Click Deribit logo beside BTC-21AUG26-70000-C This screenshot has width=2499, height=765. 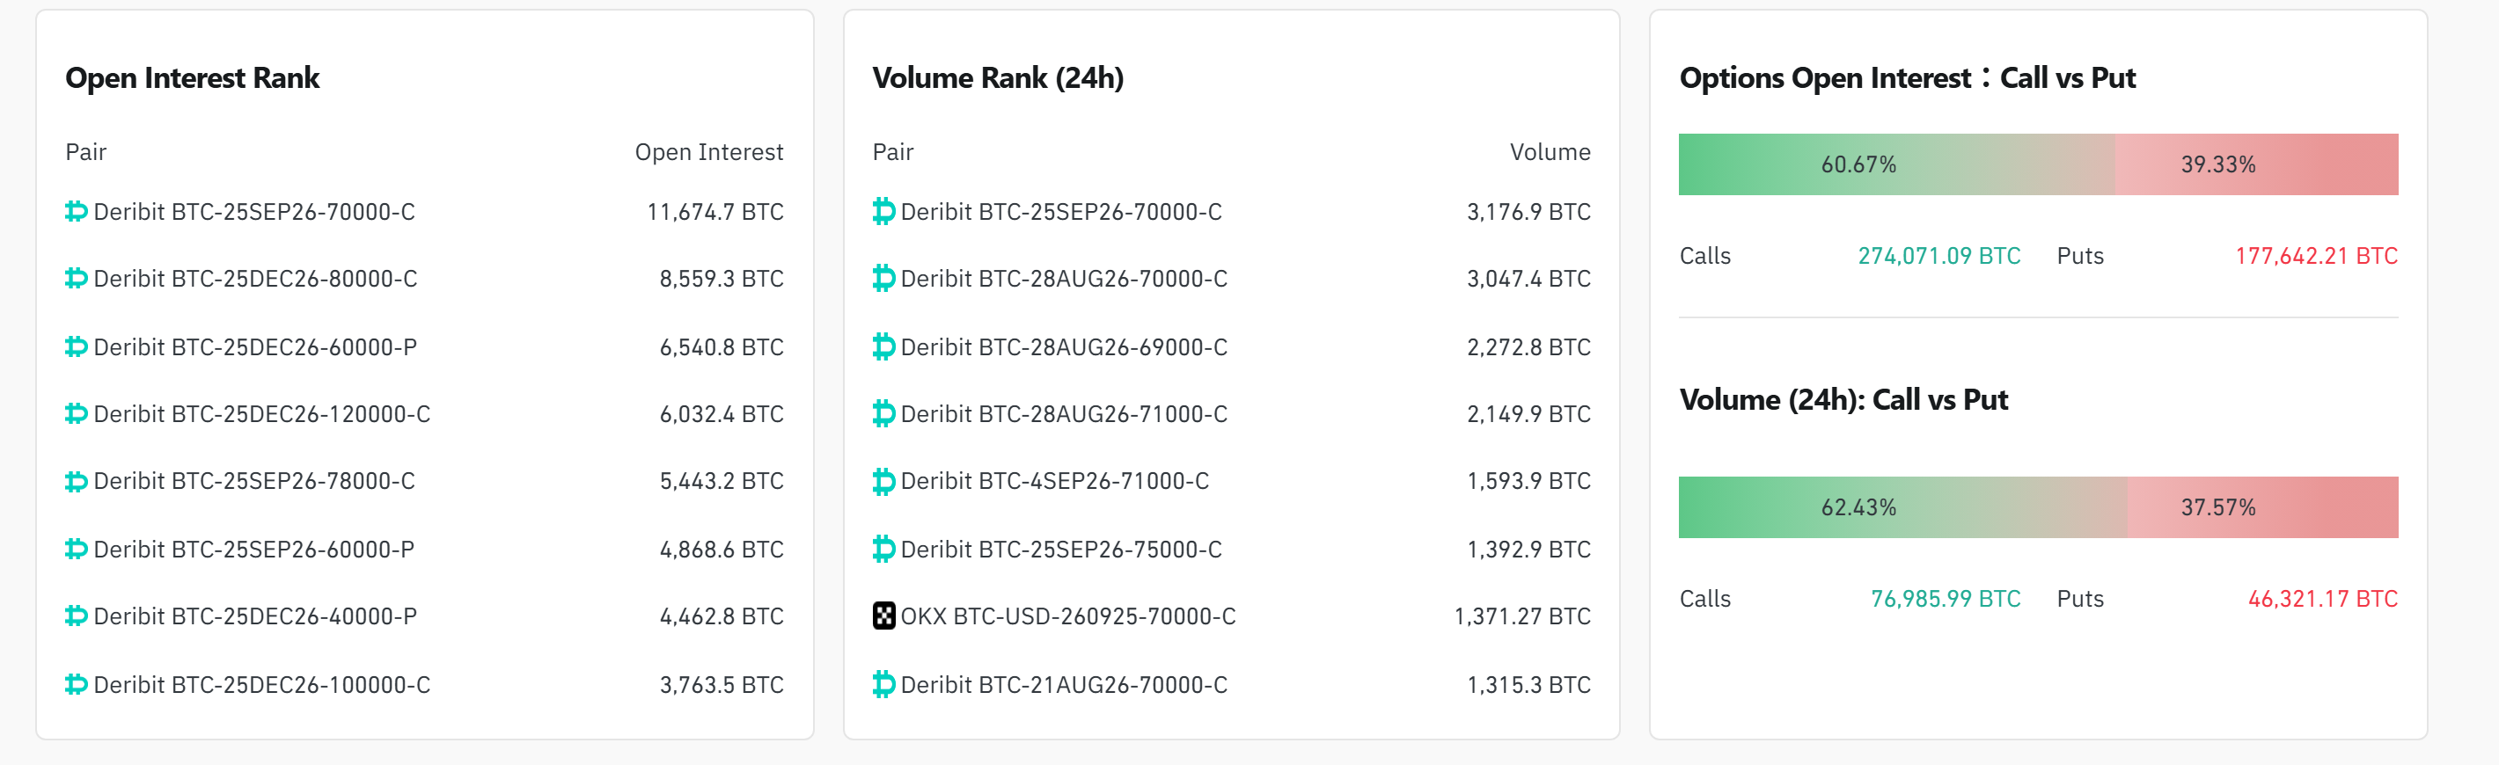point(883,684)
